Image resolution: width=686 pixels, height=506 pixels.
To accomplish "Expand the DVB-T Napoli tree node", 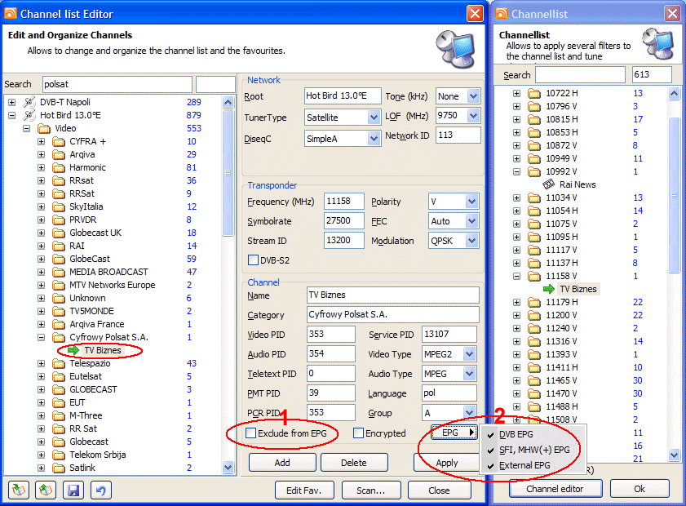I will [x=11, y=103].
